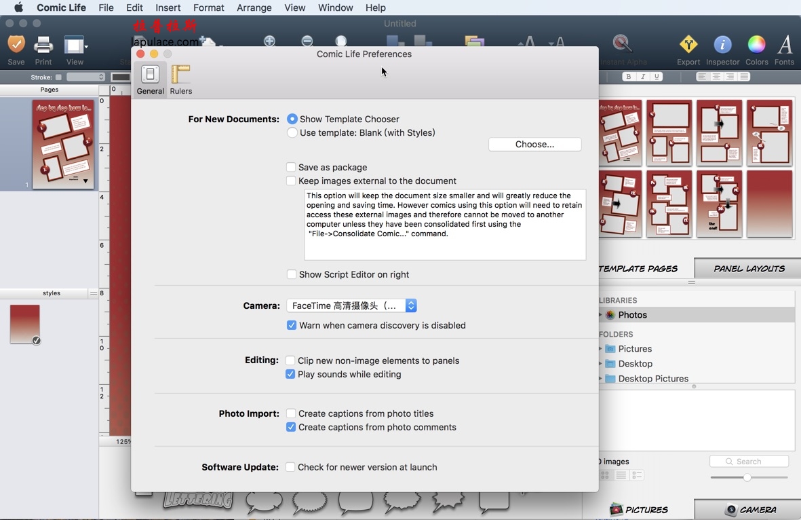Viewport: 801px width, 520px height.
Task: Open the Arrange menu
Action: 254,7
